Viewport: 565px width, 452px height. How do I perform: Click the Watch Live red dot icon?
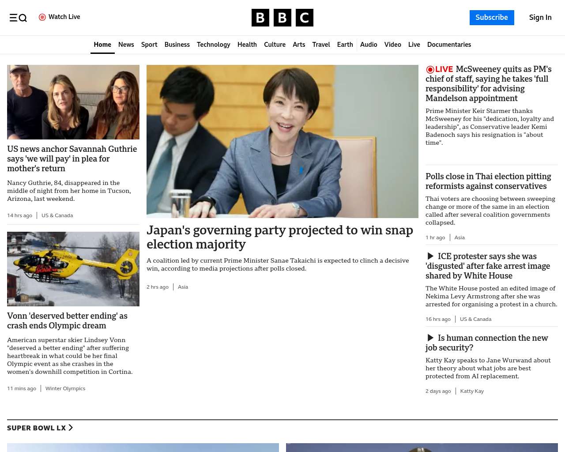tap(42, 17)
